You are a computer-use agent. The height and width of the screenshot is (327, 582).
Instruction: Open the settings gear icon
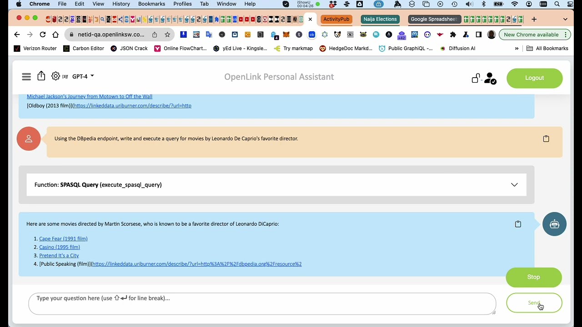click(55, 76)
